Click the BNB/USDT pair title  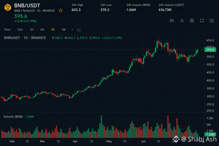[x=27, y=6]
